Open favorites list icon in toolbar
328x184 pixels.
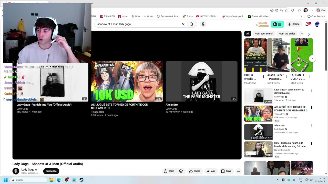(299, 10)
